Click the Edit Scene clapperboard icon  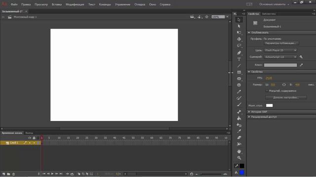tap(192, 17)
